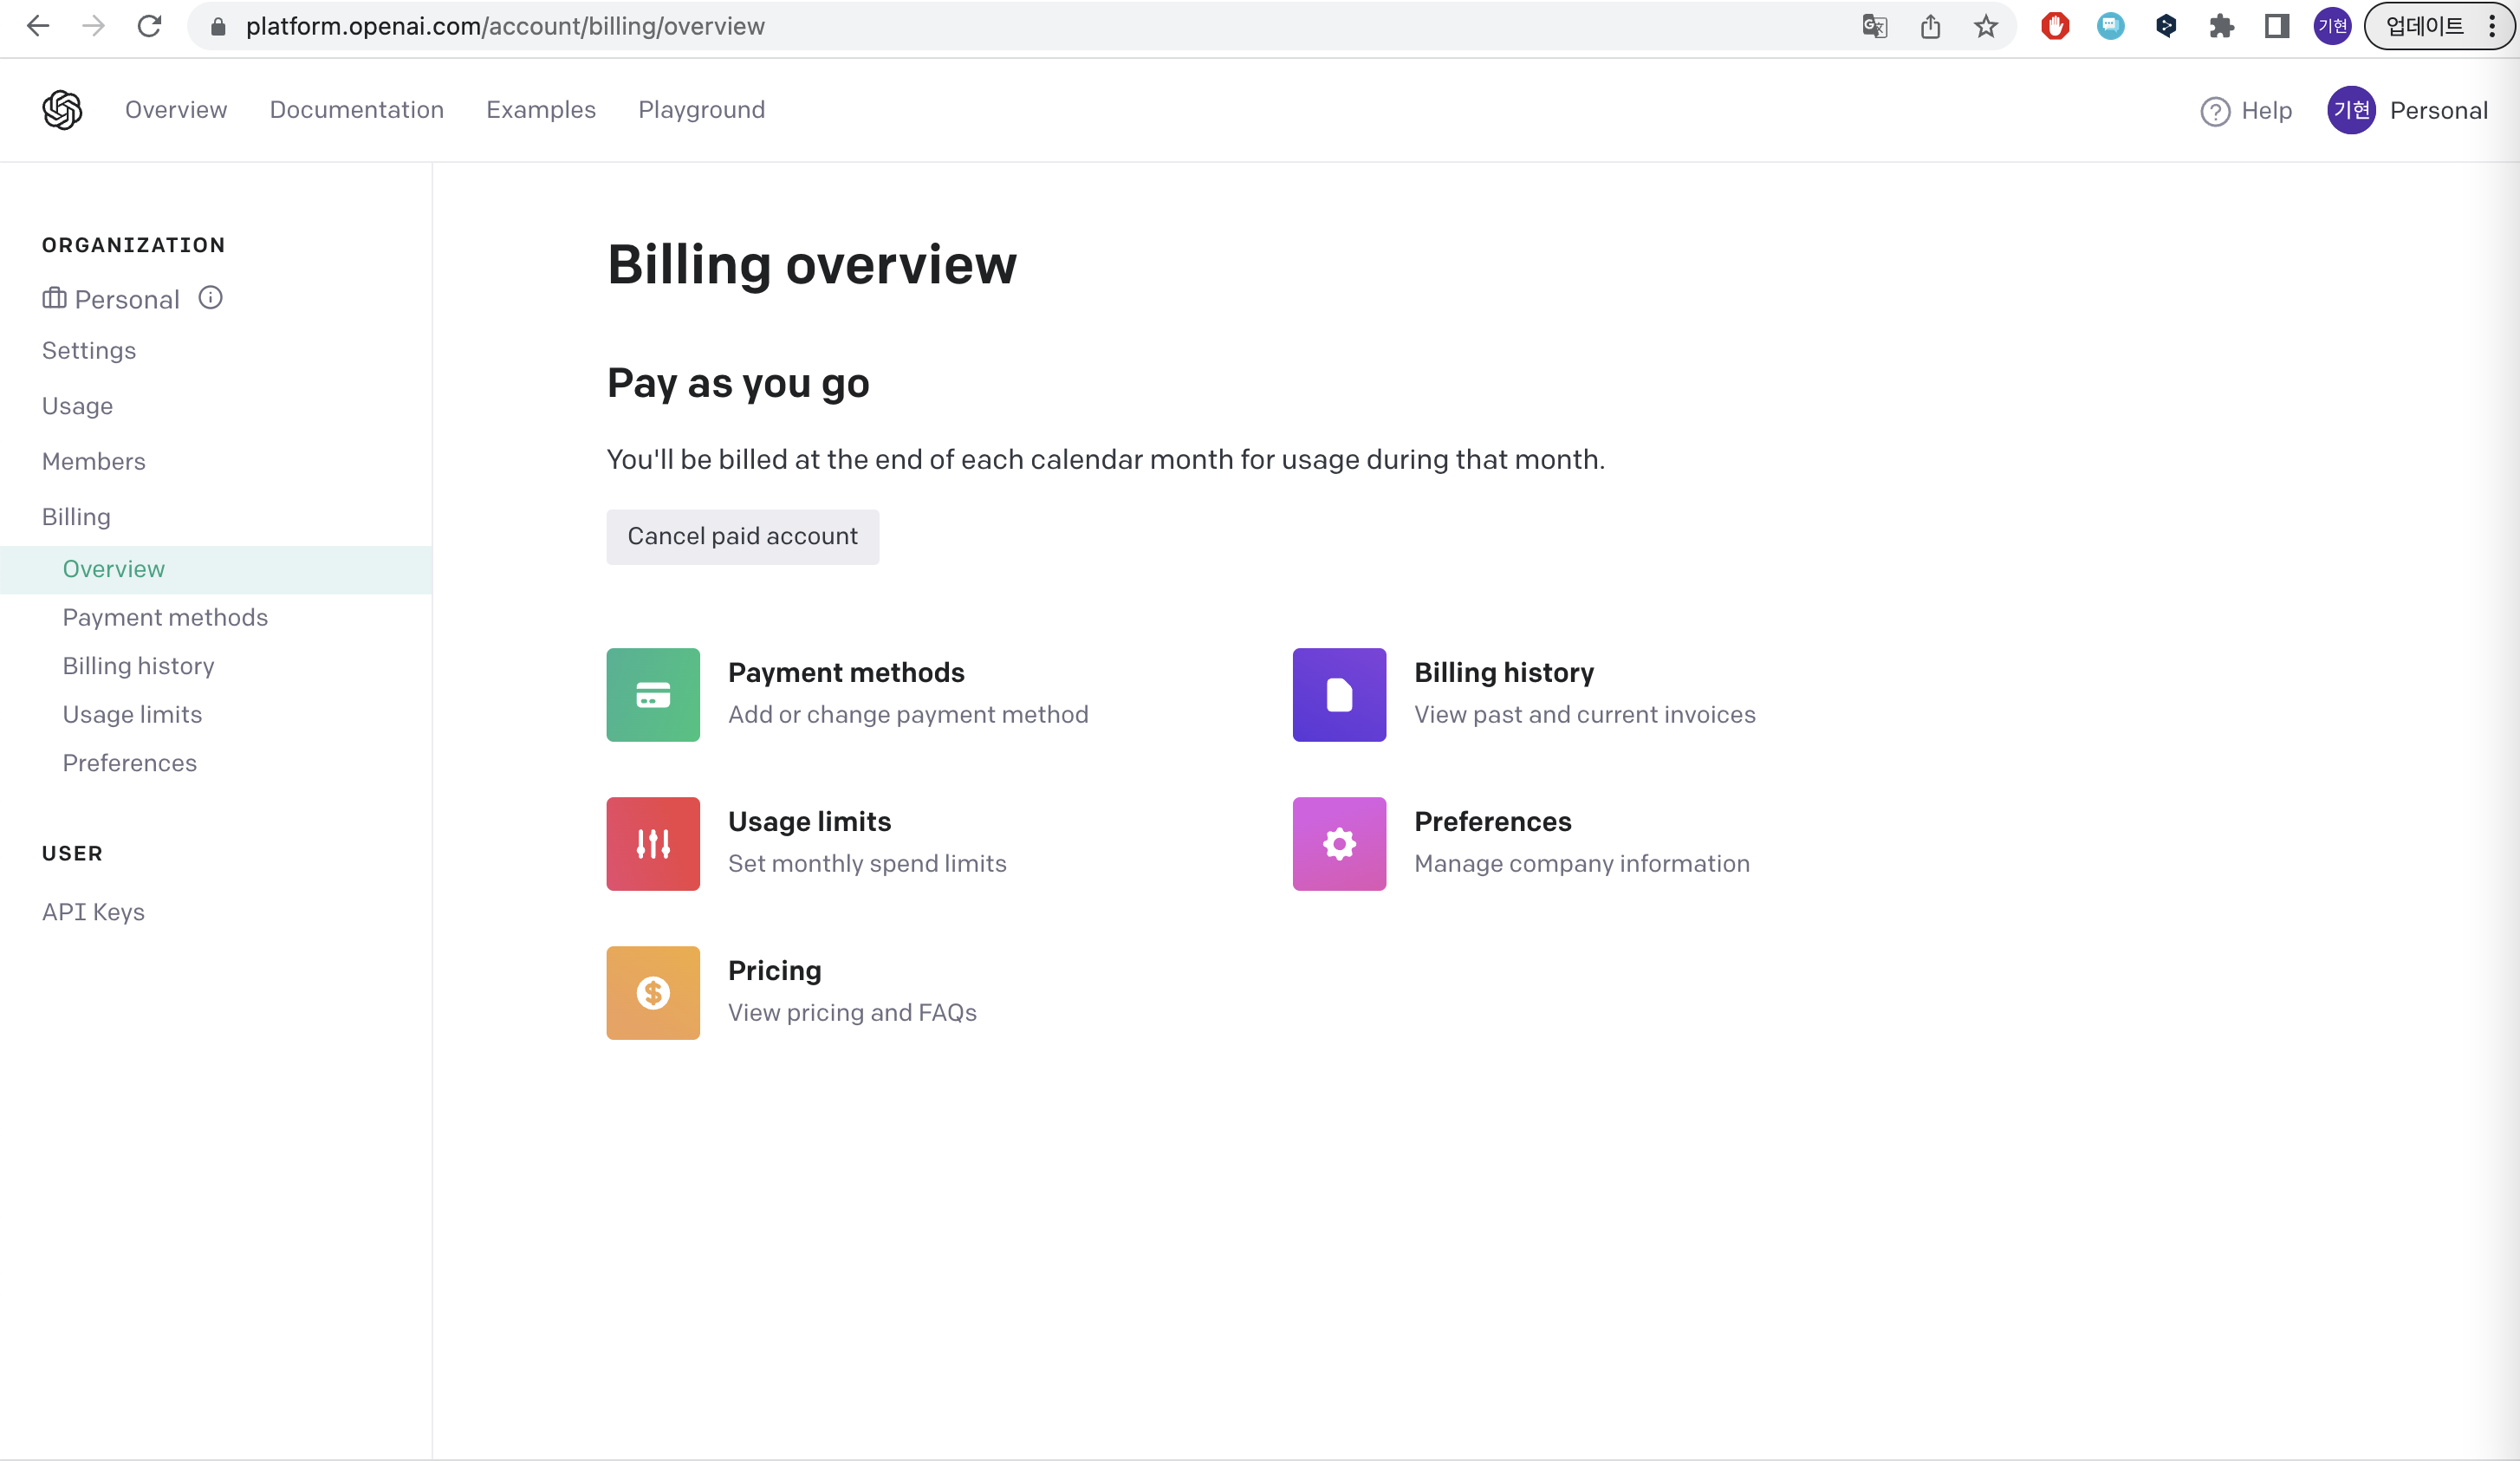This screenshot has height=1461, width=2520.
Task: Click the OpenAI logo in the header
Action: tap(62, 110)
